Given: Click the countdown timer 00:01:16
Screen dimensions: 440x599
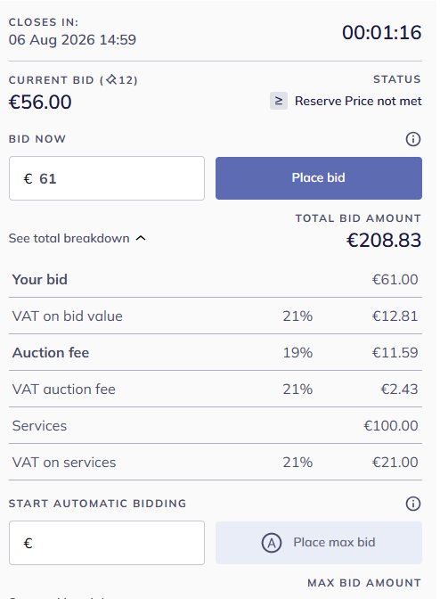Looking at the screenshot, I should click(x=381, y=32).
